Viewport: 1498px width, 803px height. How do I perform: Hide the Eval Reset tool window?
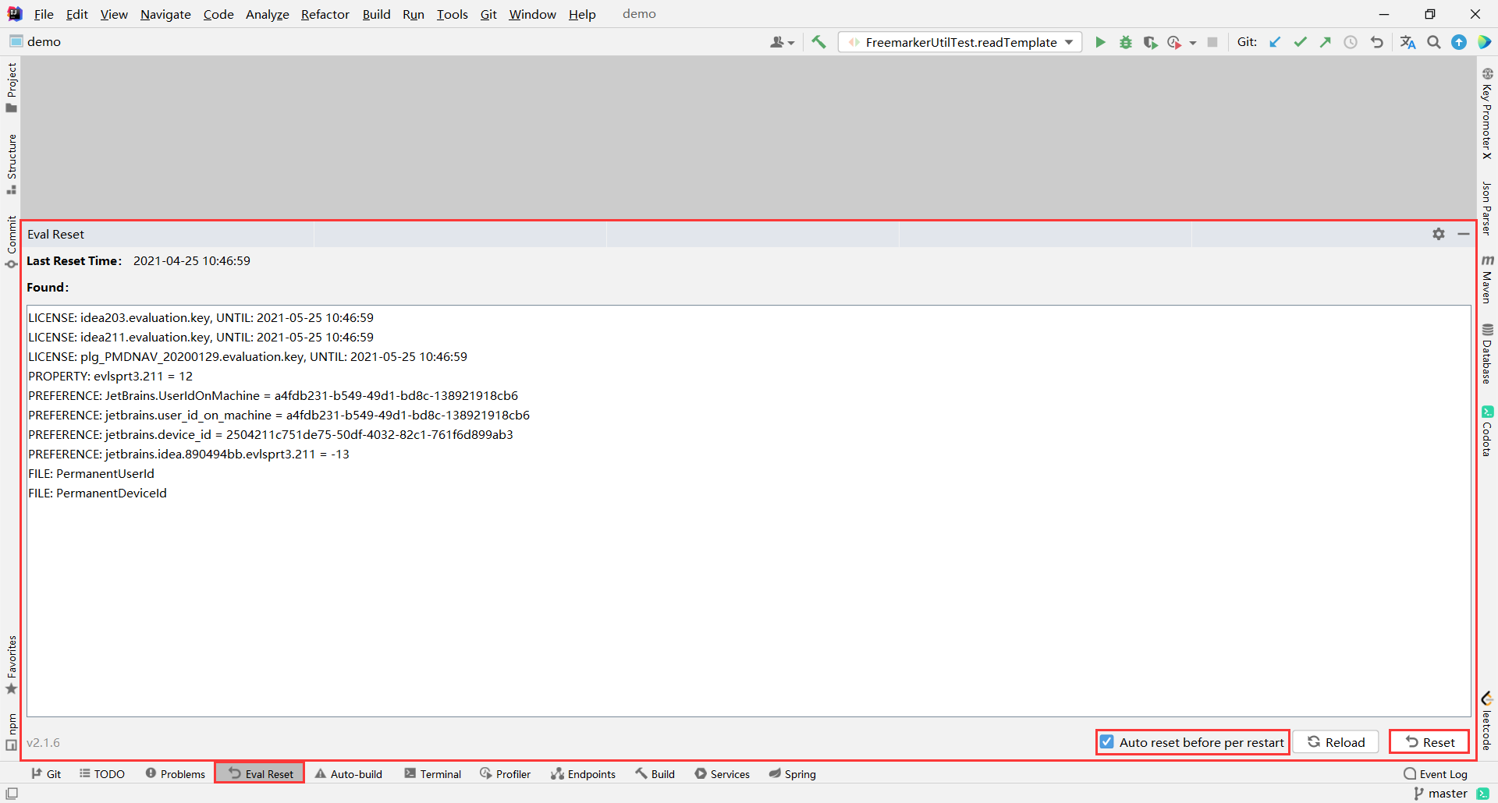(x=1464, y=234)
